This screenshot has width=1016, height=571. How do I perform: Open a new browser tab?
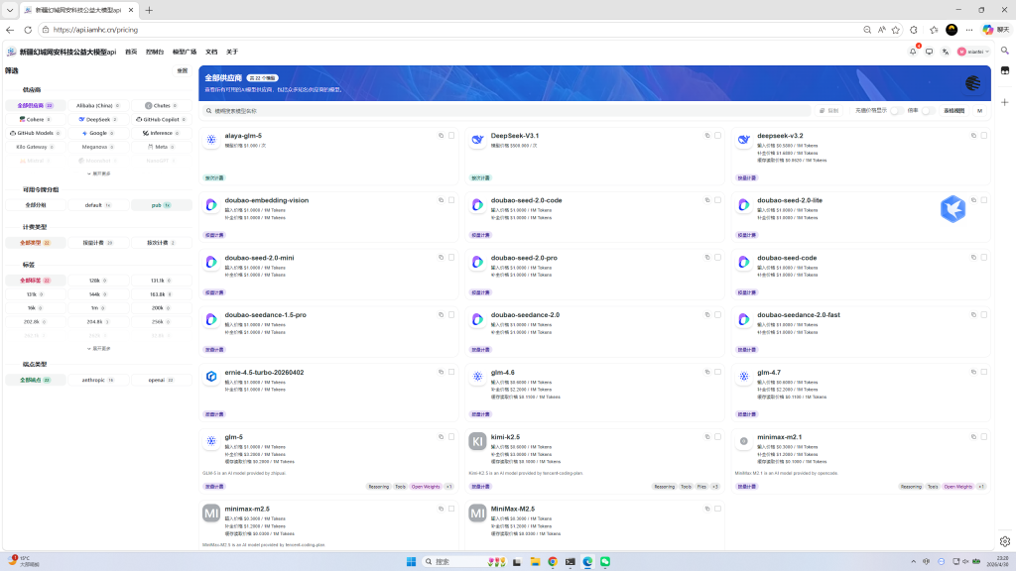[x=149, y=10]
